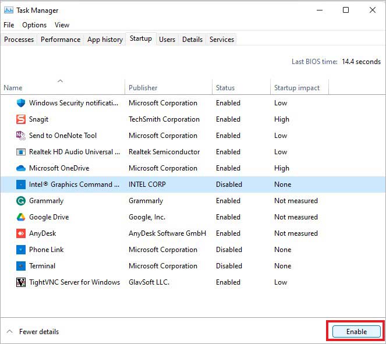Select the TightVNC Server for Windows name
Image resolution: width=386 pixels, height=344 pixels.
(75, 282)
